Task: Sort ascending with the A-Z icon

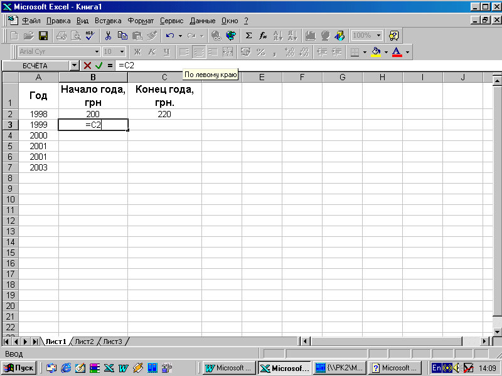Action: (x=278, y=36)
